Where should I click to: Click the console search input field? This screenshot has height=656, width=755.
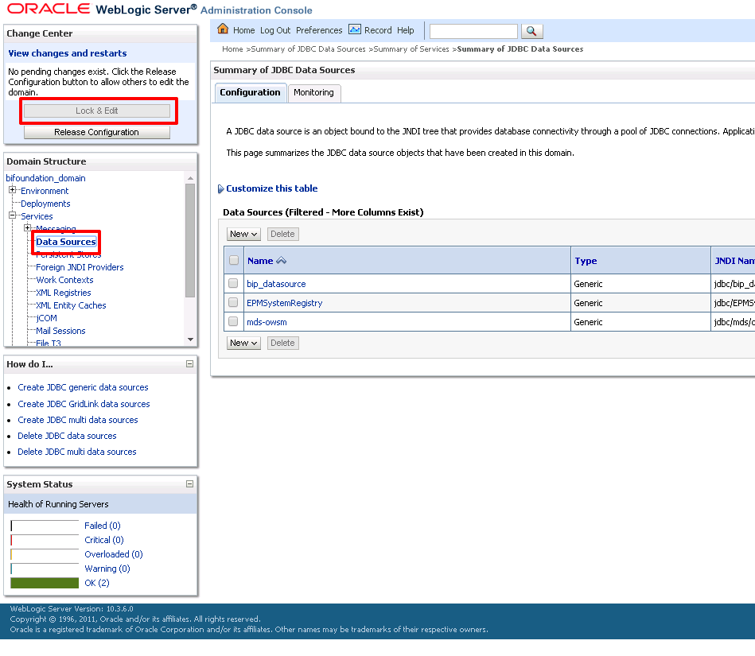tap(473, 31)
